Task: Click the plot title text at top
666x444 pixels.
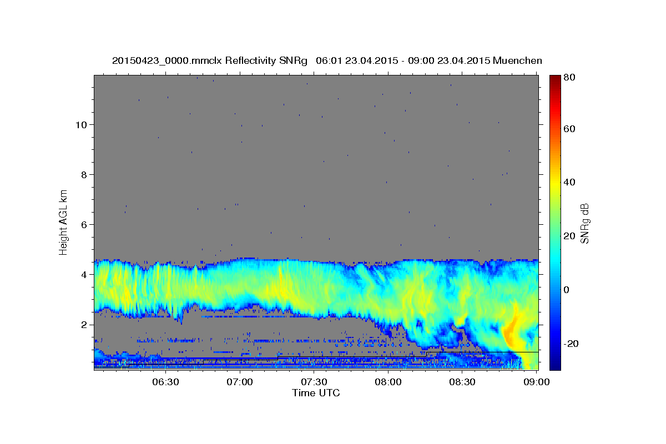Action: coord(327,60)
